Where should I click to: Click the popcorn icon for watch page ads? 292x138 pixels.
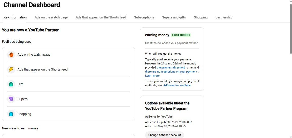pos(11,55)
